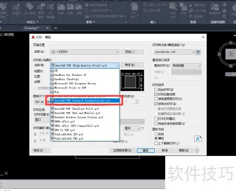Image resolution: width=236 pixels, height=191 pixels.
Task: Click 预览 (Preview) button at bottom-left
Action: [41, 150]
